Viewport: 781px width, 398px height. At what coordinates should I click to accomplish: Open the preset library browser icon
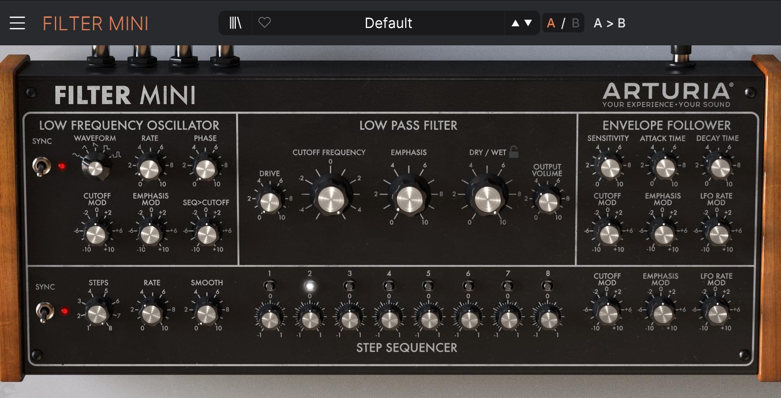pos(235,23)
